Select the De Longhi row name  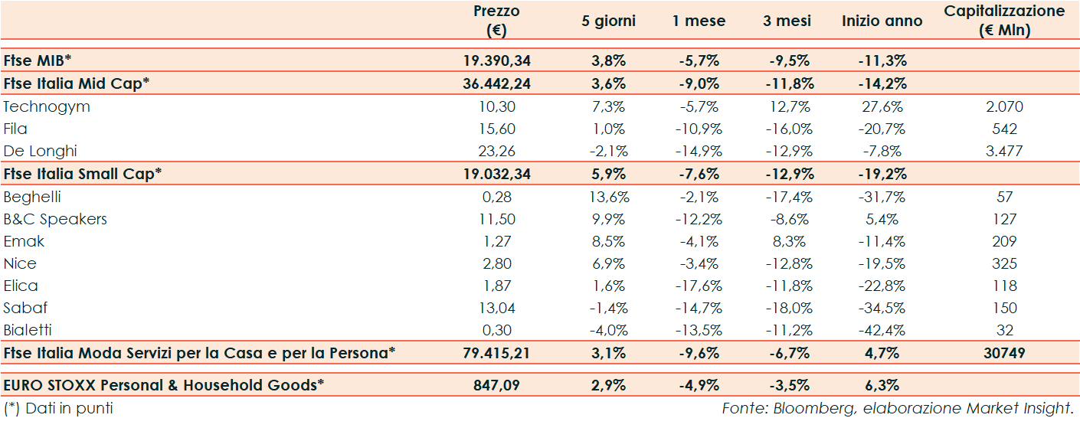(x=40, y=151)
